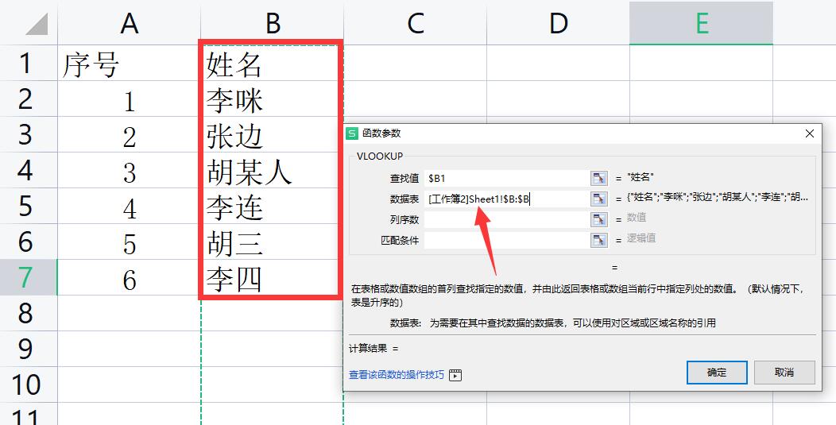Screen dimensions: 836x425
Task: Open 查看该函数的操作技巧 link
Action: (x=397, y=375)
